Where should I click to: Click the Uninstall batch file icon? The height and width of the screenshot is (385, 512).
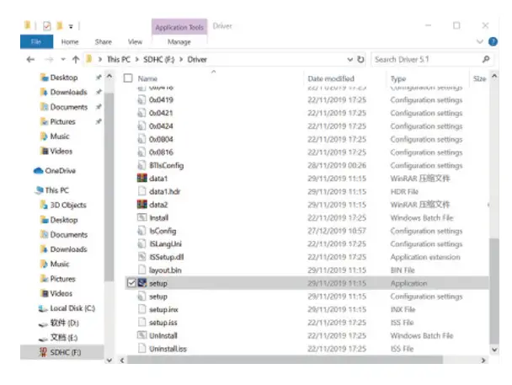pyautogui.click(x=142, y=335)
